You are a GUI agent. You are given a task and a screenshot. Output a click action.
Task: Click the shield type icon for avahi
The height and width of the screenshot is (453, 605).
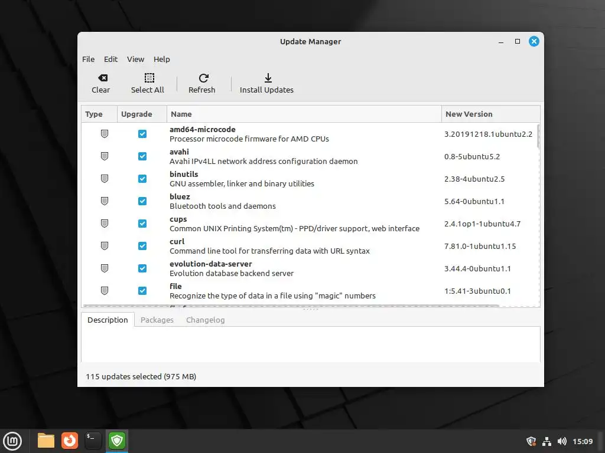tap(104, 156)
